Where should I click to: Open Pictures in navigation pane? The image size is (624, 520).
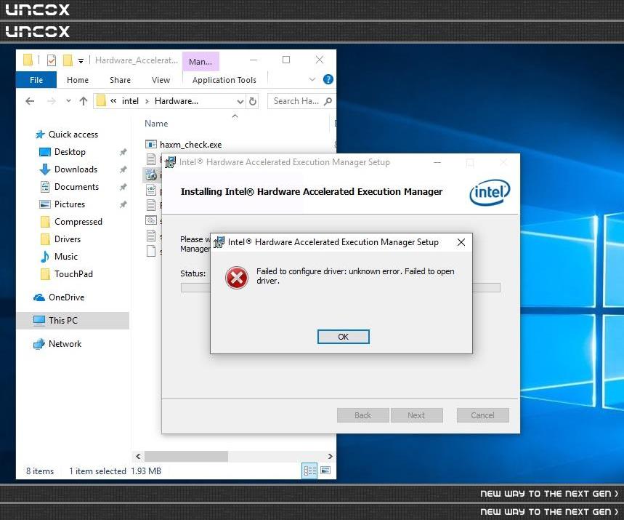pyautogui.click(x=70, y=204)
